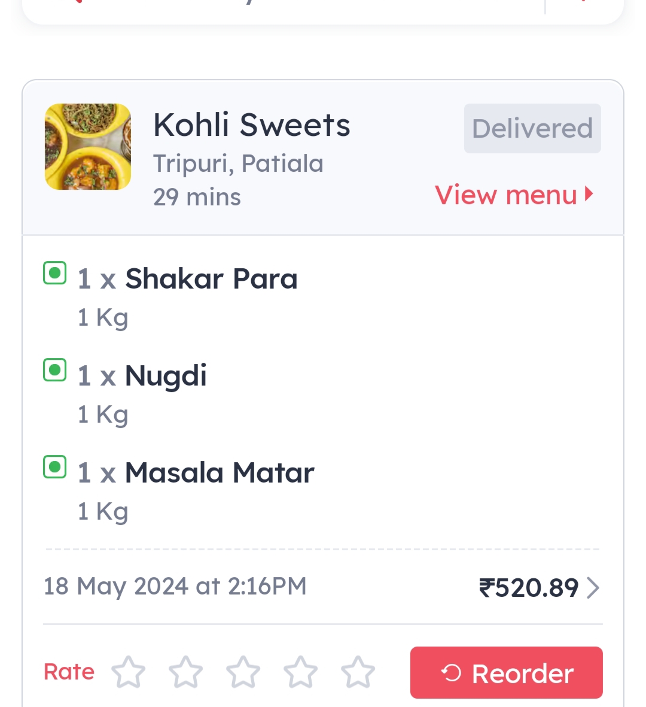Image resolution: width=646 pixels, height=707 pixels.
Task: Rate the order three stars
Action: (243, 672)
